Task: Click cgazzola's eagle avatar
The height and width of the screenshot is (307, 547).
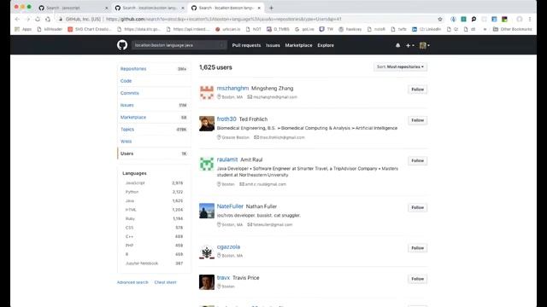Action: click(x=207, y=252)
